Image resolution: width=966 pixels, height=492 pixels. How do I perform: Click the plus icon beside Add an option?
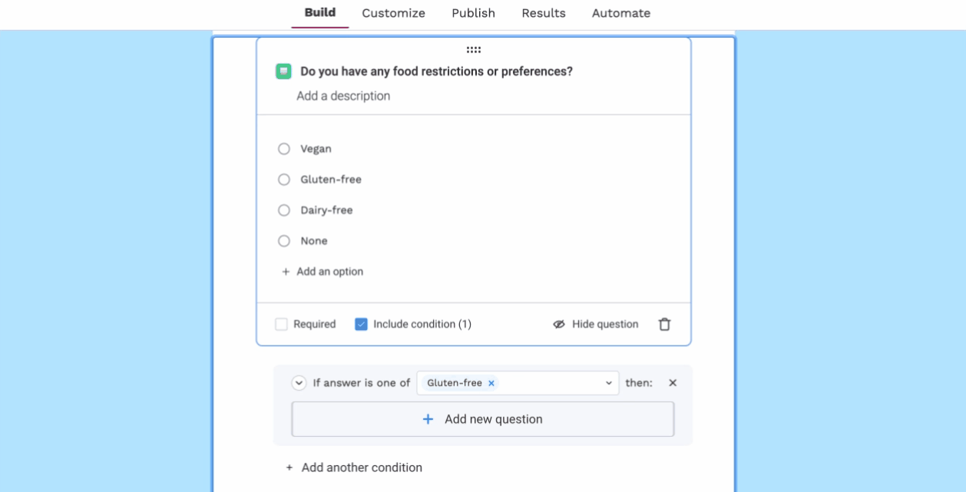pyautogui.click(x=286, y=272)
